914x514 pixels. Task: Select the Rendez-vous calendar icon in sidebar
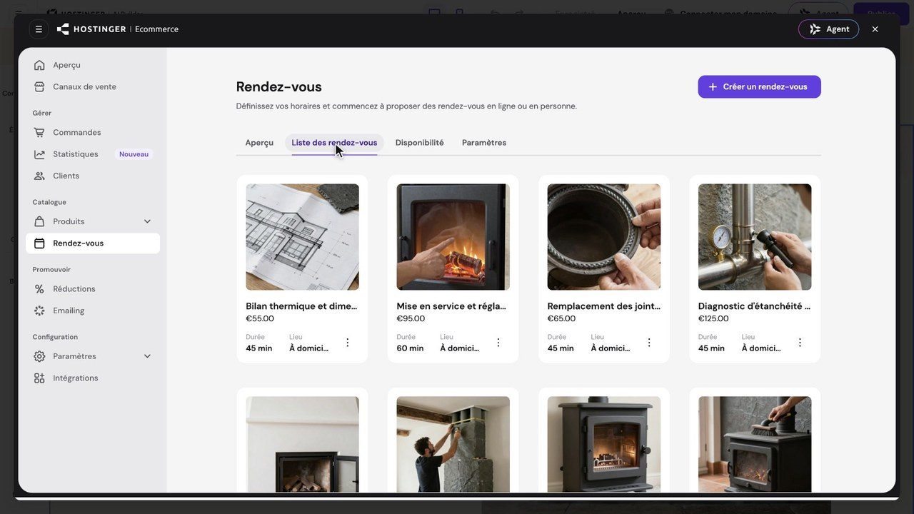(x=39, y=243)
